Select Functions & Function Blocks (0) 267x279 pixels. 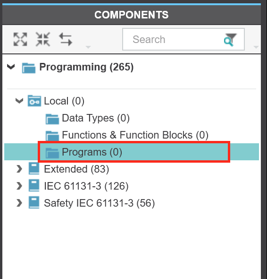(135, 135)
